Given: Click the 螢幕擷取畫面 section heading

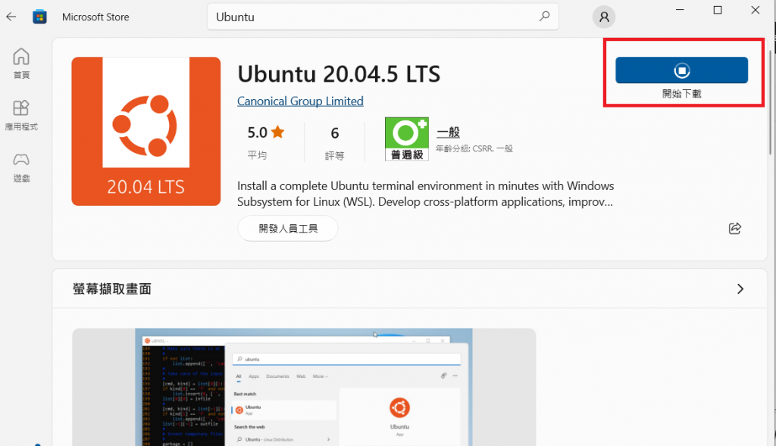Looking at the screenshot, I should point(112,288).
